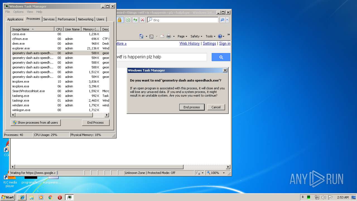Screen dimensions: 357x201
Task: Select the SearchProtocolHost.exe process row
Action: 60,91
